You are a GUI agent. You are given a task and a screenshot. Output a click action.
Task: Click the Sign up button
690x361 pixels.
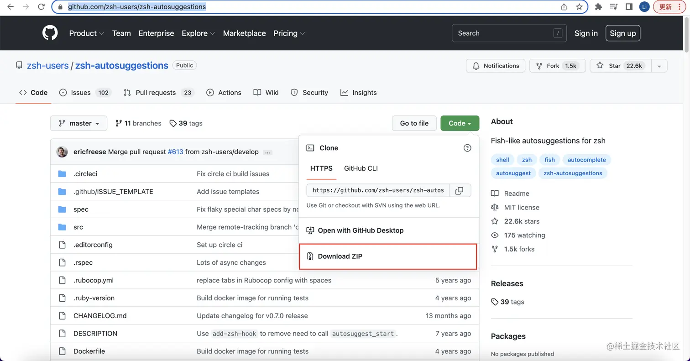pos(623,33)
